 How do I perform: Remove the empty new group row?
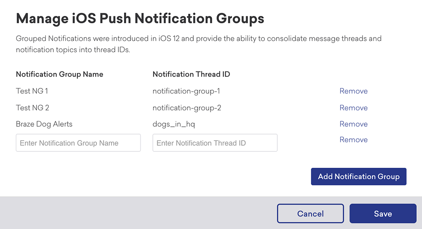point(354,140)
